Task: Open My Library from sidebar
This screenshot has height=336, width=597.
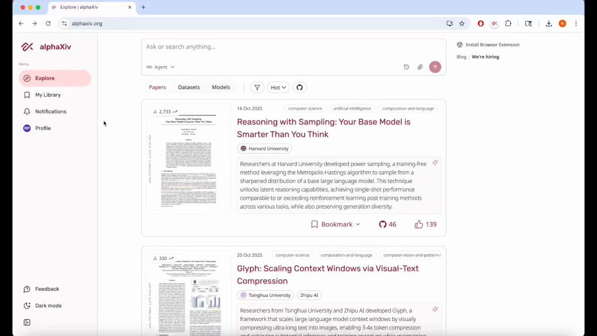Action: point(55,95)
